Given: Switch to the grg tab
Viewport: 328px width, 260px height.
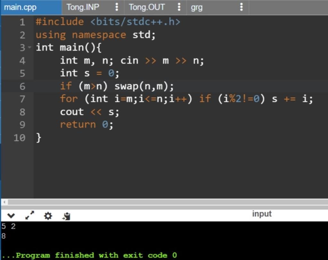Looking at the screenshot, I should click(x=197, y=8).
